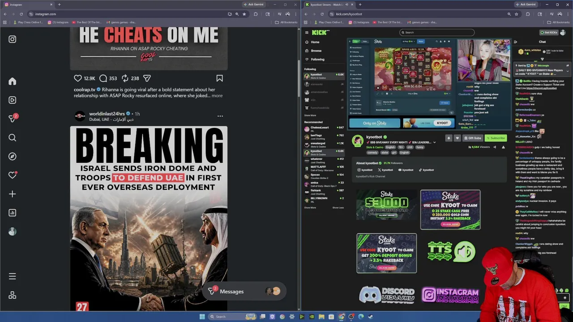The height and width of the screenshot is (322, 573).
Task: Select the Instagram browser tab
Action: [28, 4]
